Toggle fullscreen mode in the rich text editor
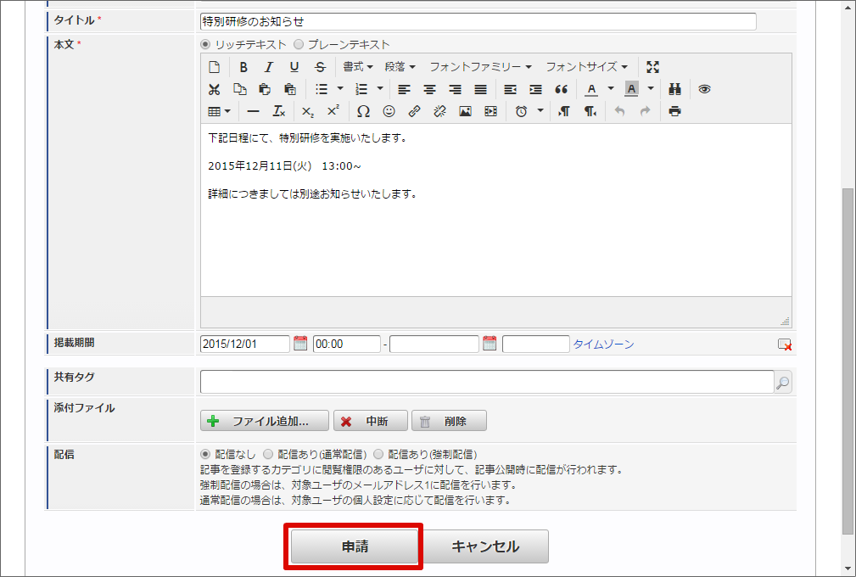This screenshot has height=577, width=856. (652, 66)
